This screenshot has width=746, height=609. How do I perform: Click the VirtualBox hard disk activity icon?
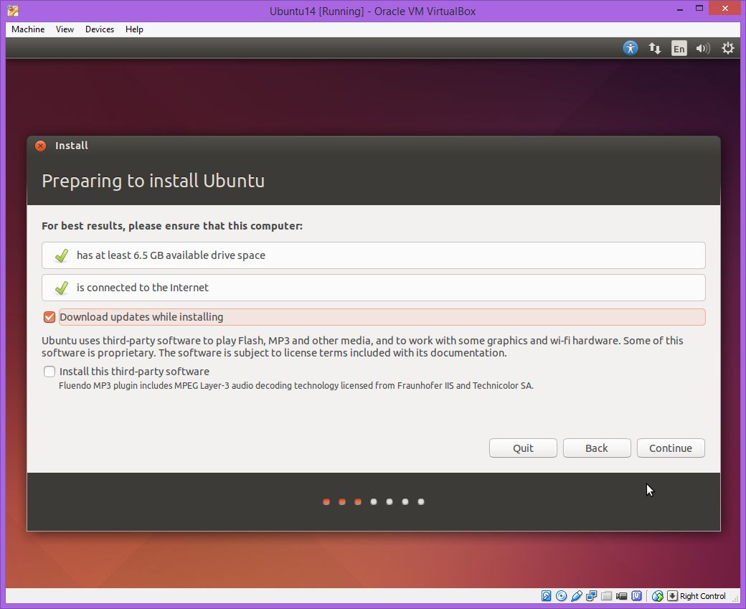coord(546,595)
